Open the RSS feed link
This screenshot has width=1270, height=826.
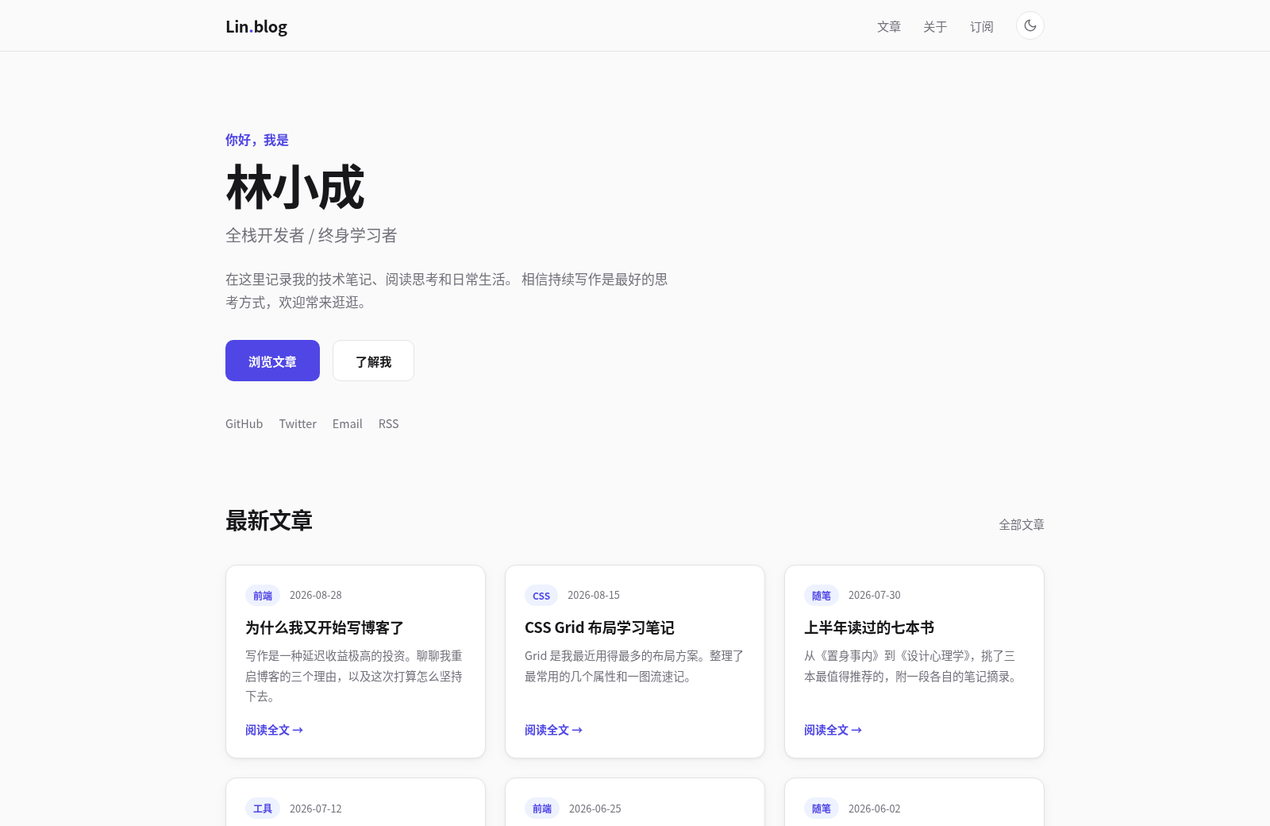pyautogui.click(x=389, y=423)
